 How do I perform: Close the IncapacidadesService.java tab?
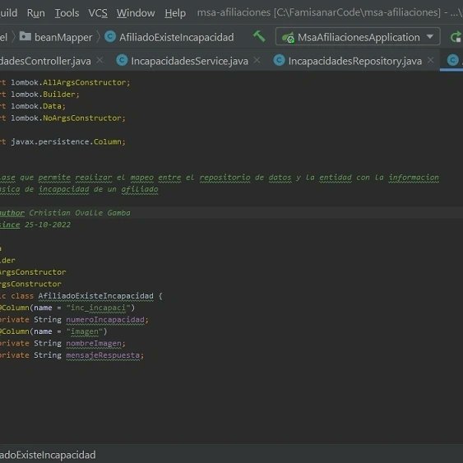pos(257,60)
